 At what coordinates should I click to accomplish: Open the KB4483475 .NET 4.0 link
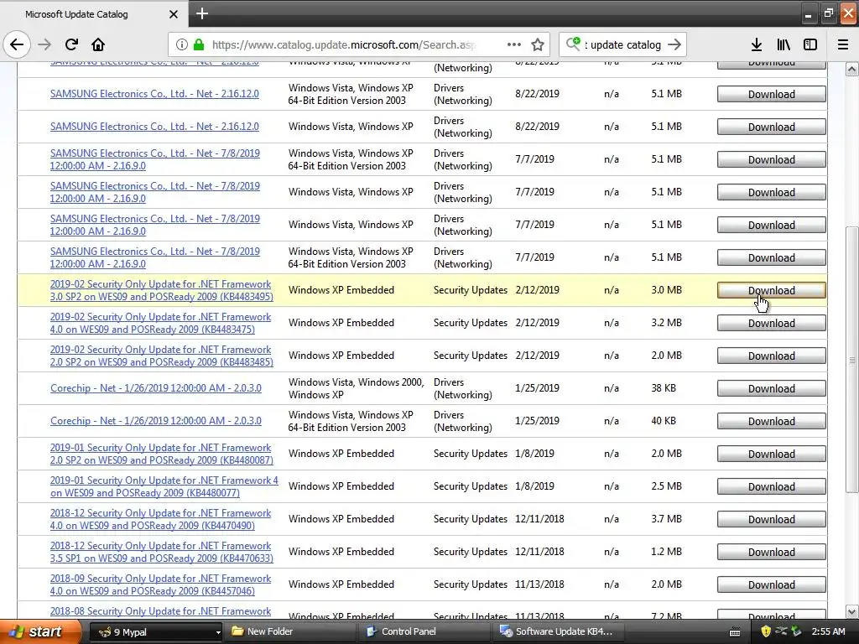160,323
